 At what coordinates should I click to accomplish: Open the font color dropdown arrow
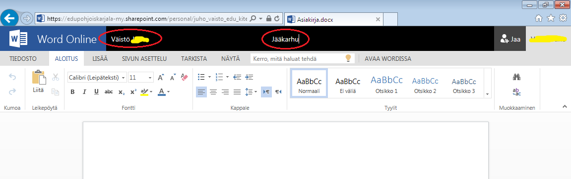point(169,92)
